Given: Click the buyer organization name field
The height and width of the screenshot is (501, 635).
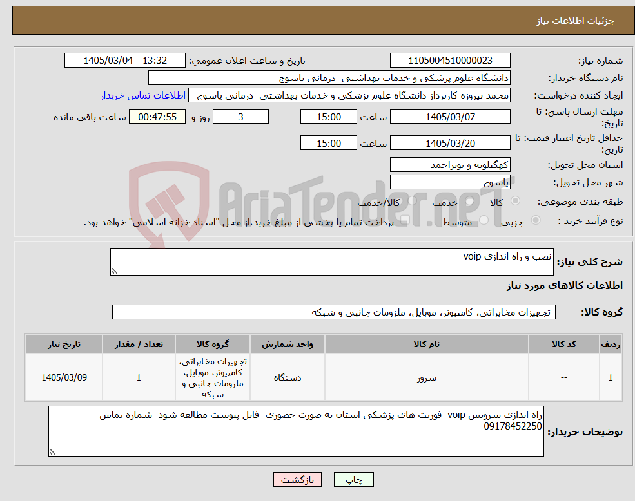Looking at the screenshot, I should (329, 78).
